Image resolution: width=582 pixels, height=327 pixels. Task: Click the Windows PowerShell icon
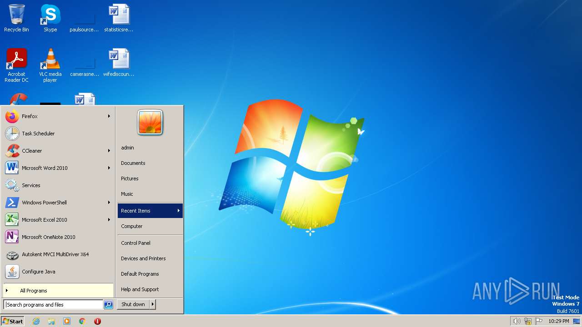point(12,203)
